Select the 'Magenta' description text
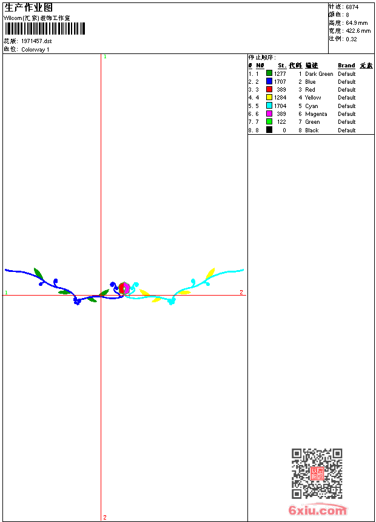376x522 pixels. [x=316, y=114]
